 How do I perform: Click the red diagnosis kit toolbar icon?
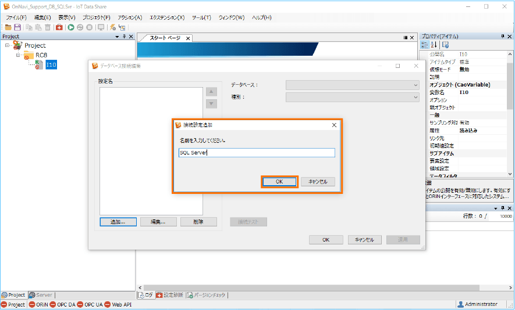tap(59, 27)
